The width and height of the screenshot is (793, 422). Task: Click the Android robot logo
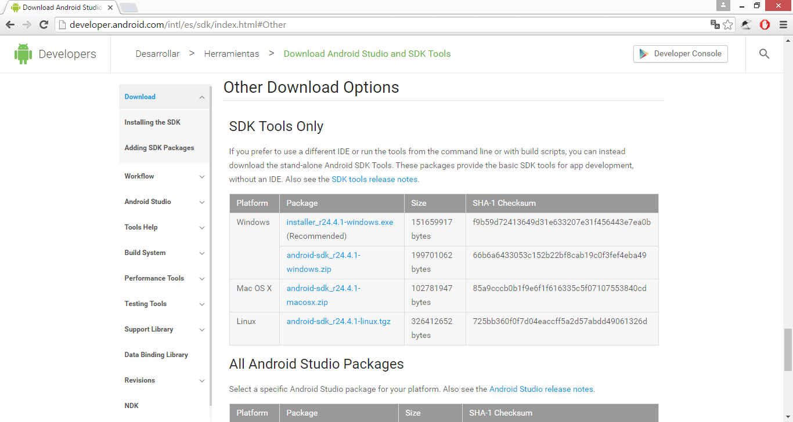coord(23,54)
